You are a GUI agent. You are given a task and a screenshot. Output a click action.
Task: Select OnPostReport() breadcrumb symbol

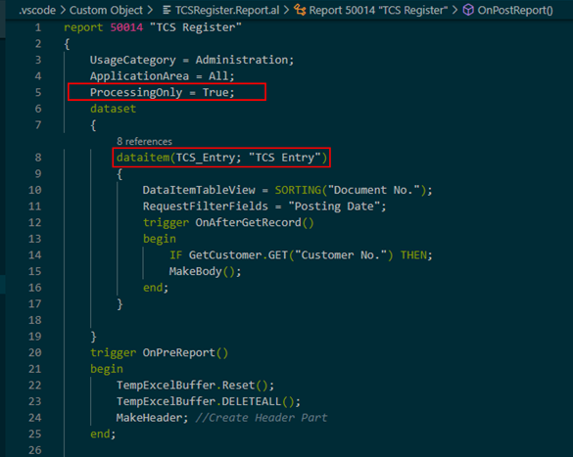point(515,10)
